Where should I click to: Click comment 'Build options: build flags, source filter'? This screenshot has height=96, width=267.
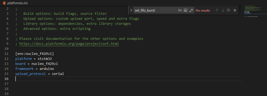pos(65,14)
